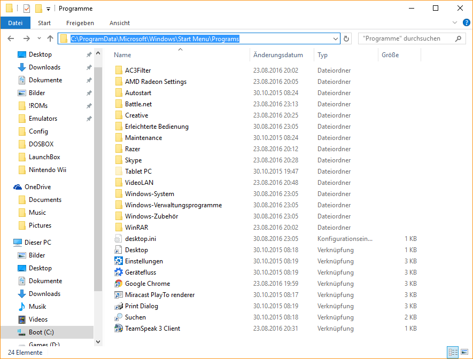
Task: Click the refresh button beside address bar
Action: (346, 38)
